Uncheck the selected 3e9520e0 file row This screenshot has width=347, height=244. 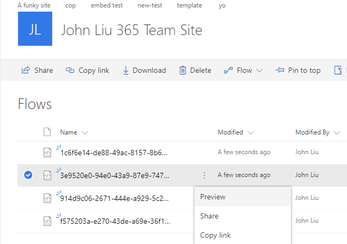(x=28, y=175)
